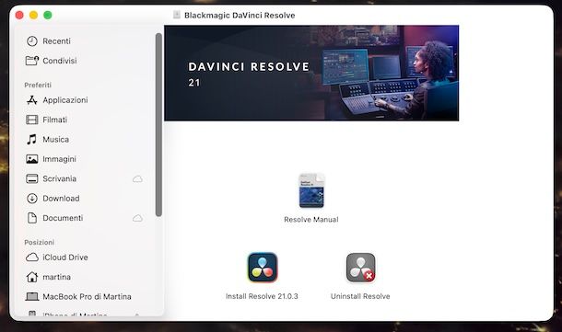Click the Immagini picture icon
The image size is (562, 332).
[32, 159]
